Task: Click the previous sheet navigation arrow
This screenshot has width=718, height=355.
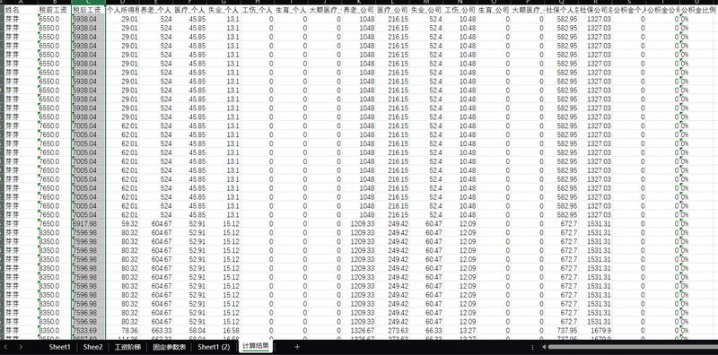Action: click(6, 347)
